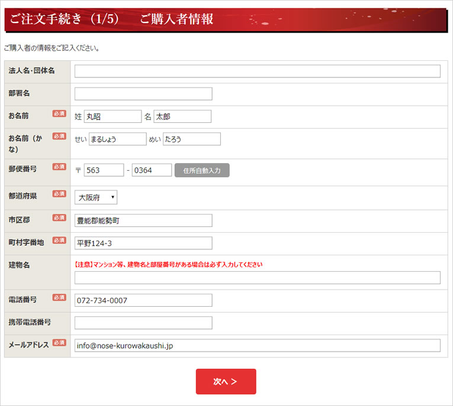
Task: Click the 必須 badge beside 都道府県
Action: [59, 194]
